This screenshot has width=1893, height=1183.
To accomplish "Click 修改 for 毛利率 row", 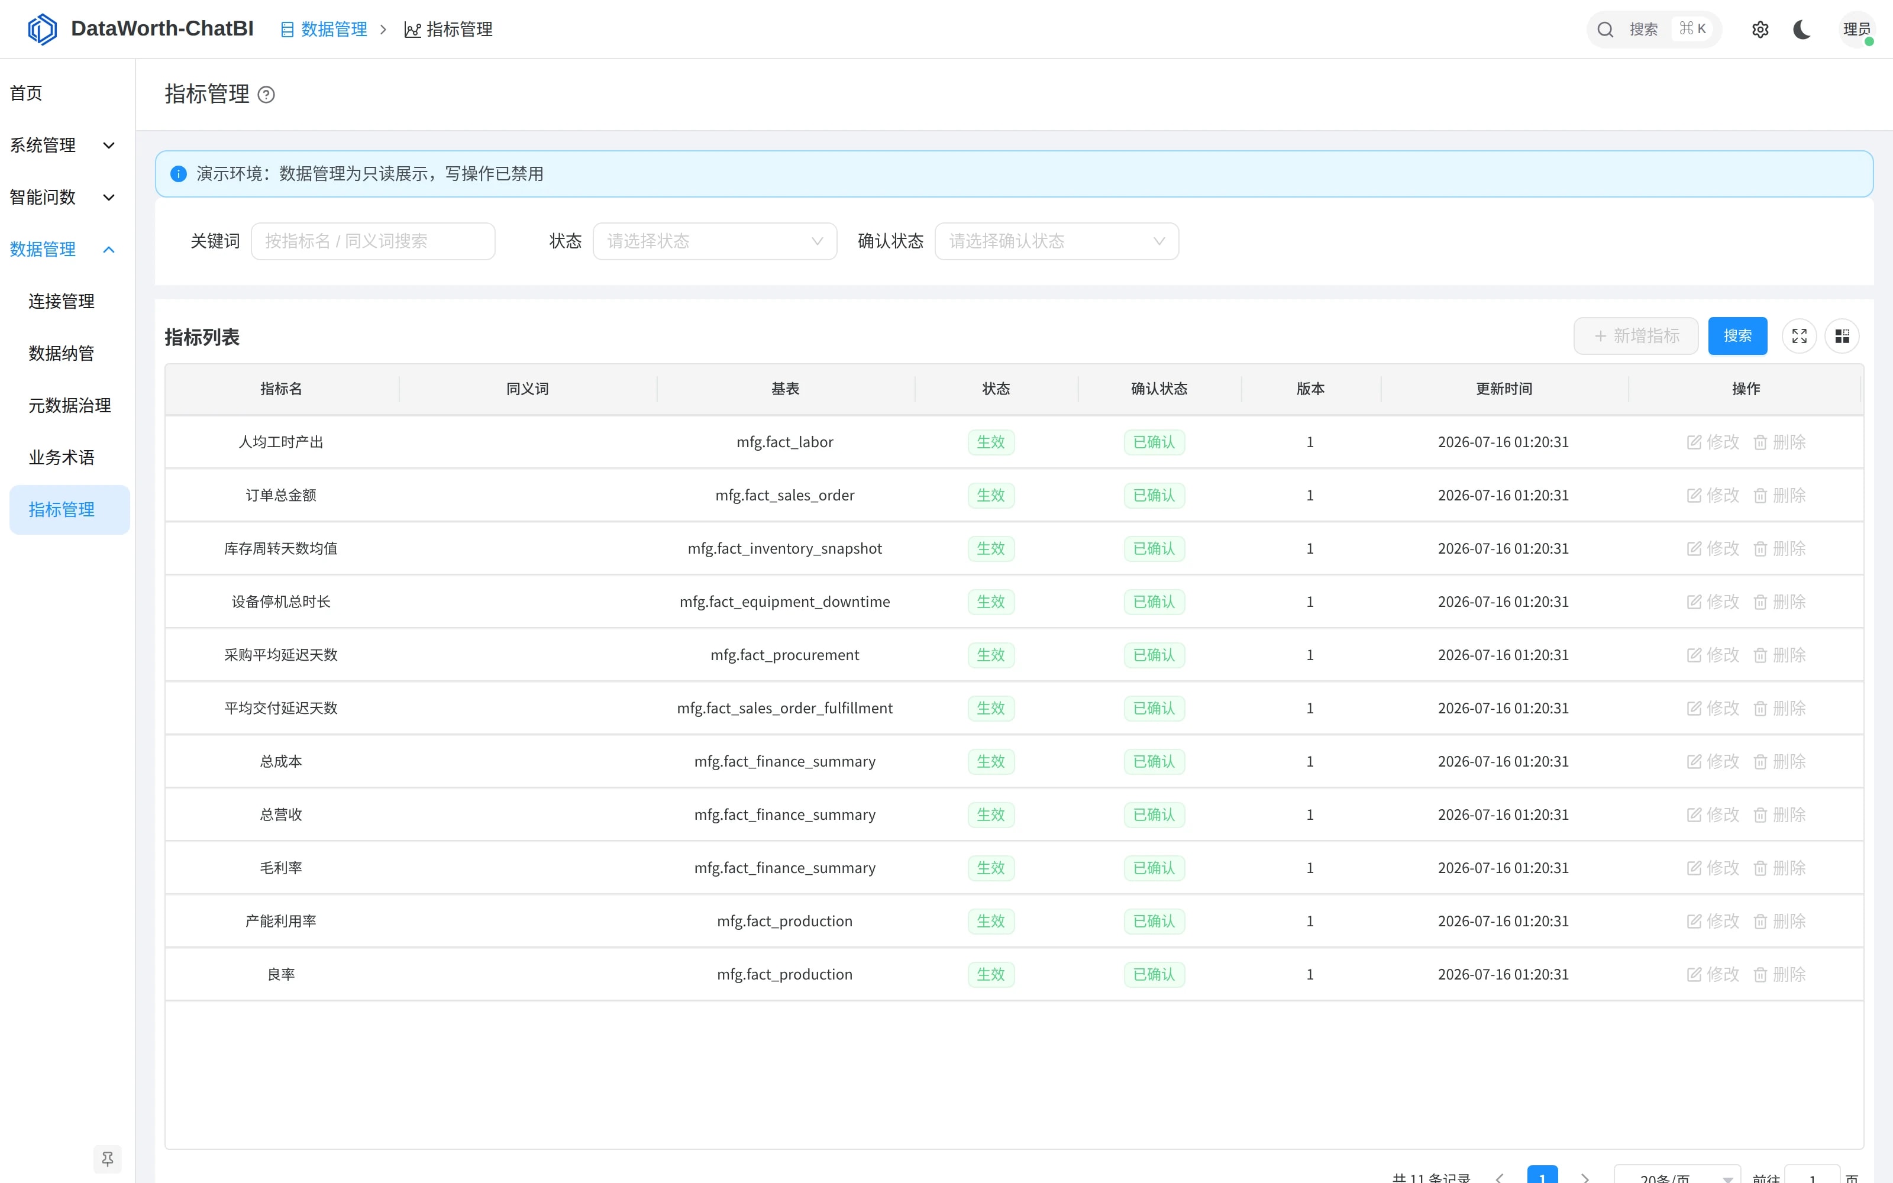I will [1713, 868].
